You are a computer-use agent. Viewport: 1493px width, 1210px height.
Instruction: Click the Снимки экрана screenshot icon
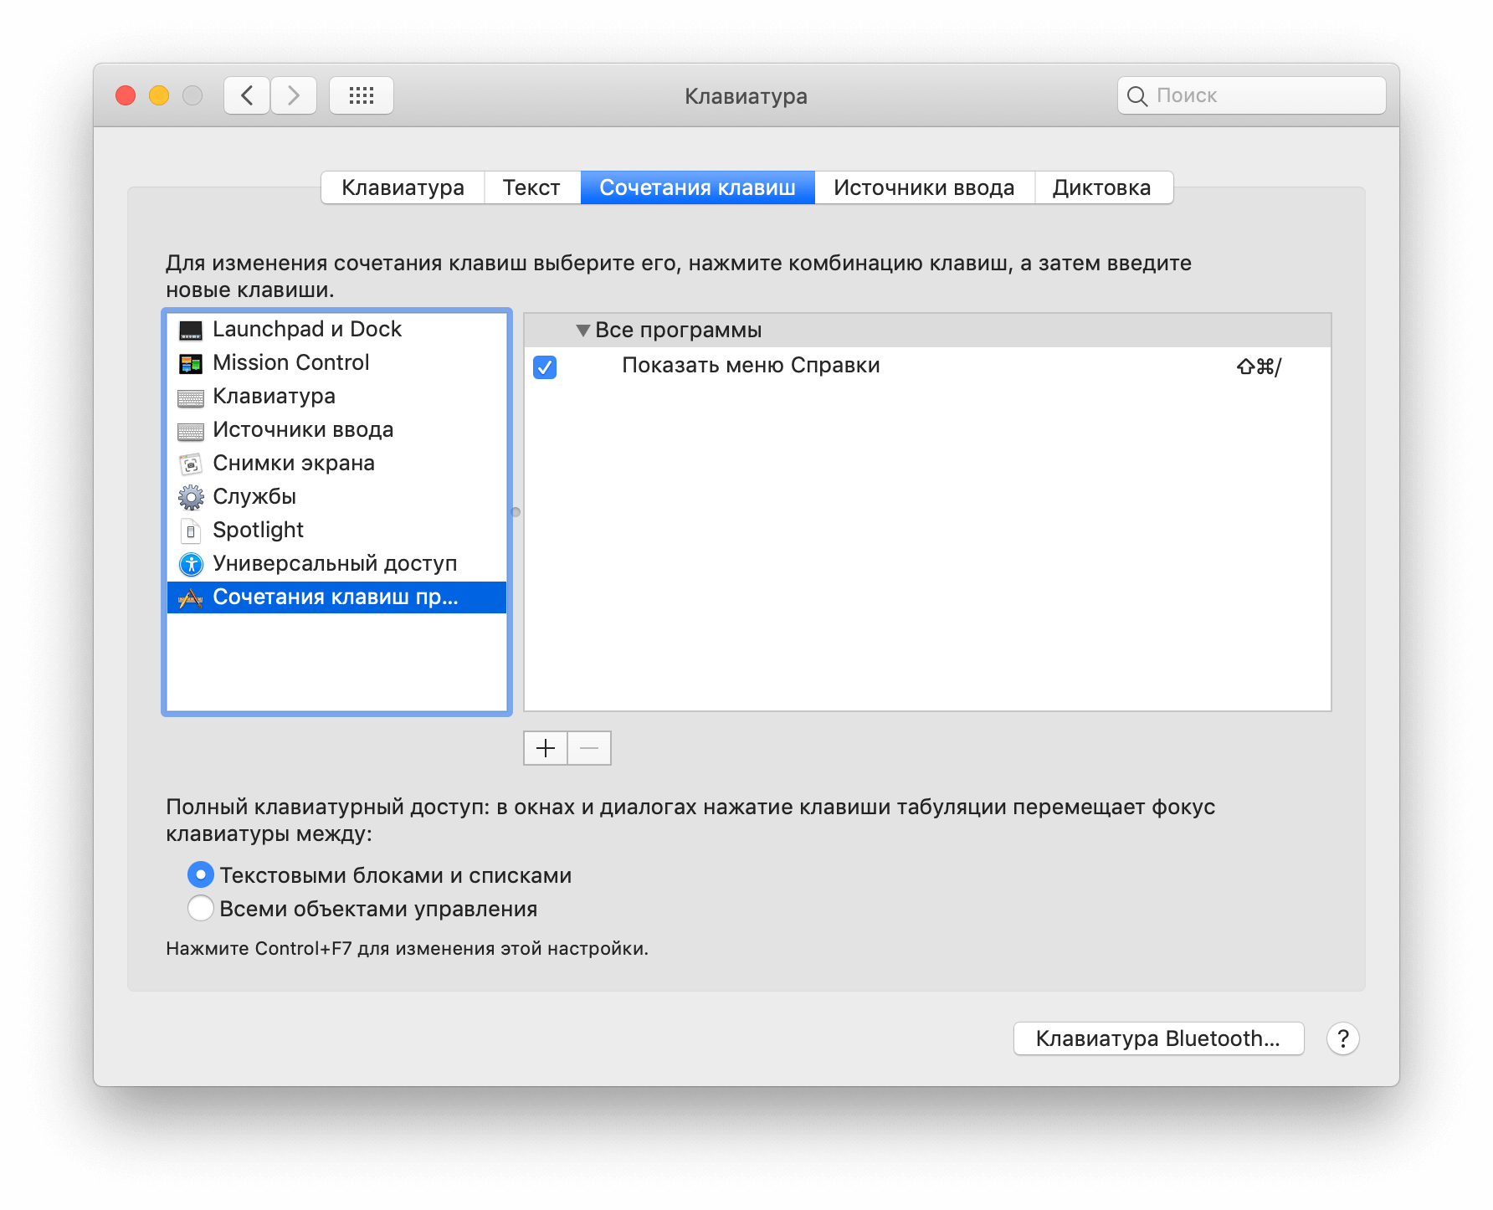[x=191, y=464]
